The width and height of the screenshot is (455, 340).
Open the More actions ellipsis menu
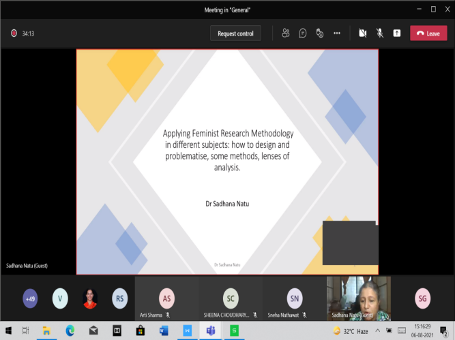336,33
